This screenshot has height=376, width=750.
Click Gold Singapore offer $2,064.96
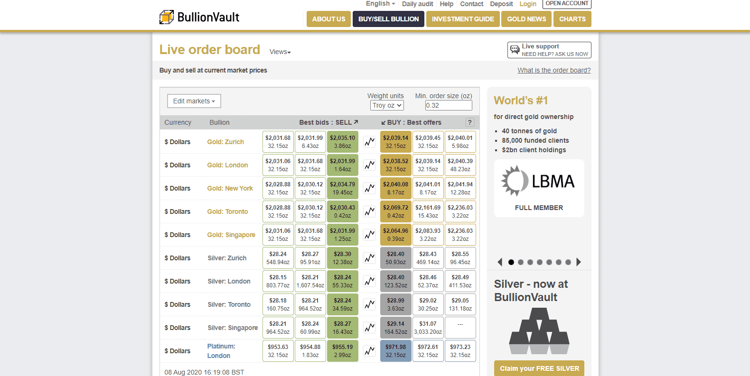[395, 235]
